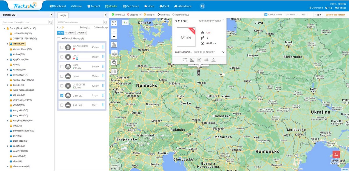Click the track playback icon in device popup
The height and width of the screenshot is (171, 349).
(x=185, y=60)
